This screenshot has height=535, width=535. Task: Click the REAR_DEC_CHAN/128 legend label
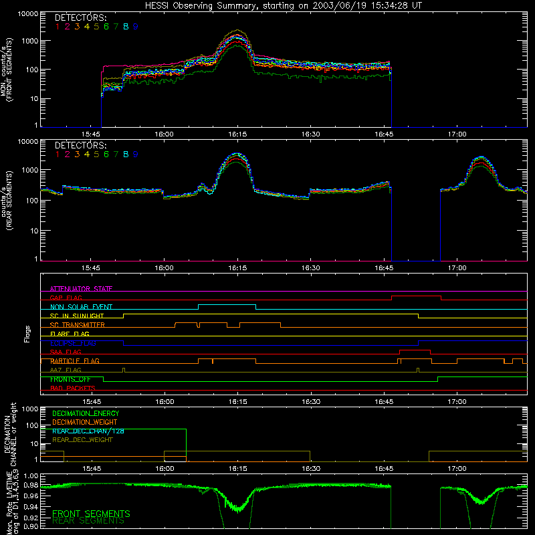coord(88,431)
